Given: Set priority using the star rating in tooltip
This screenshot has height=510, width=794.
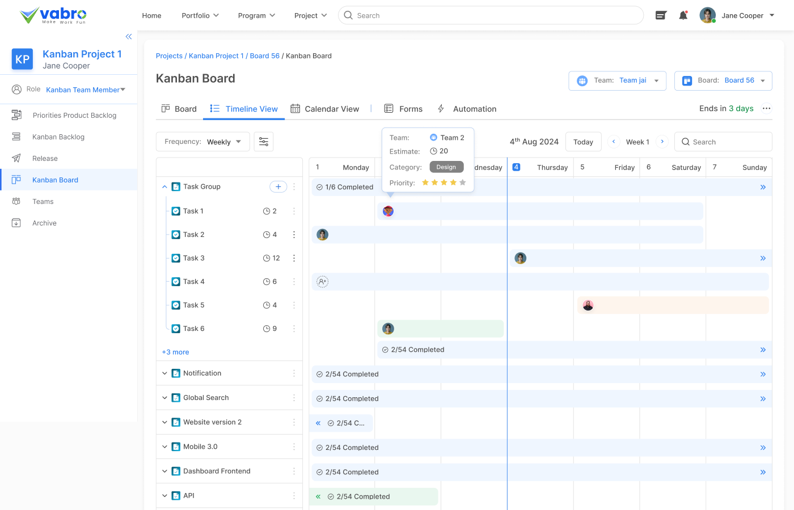Looking at the screenshot, I should pos(443,182).
